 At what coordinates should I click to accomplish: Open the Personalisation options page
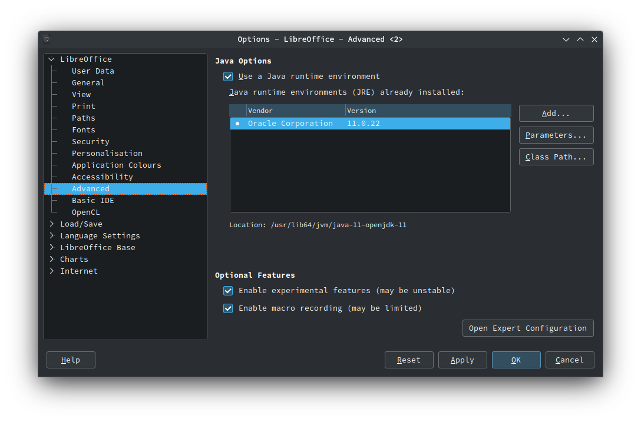coord(107,154)
